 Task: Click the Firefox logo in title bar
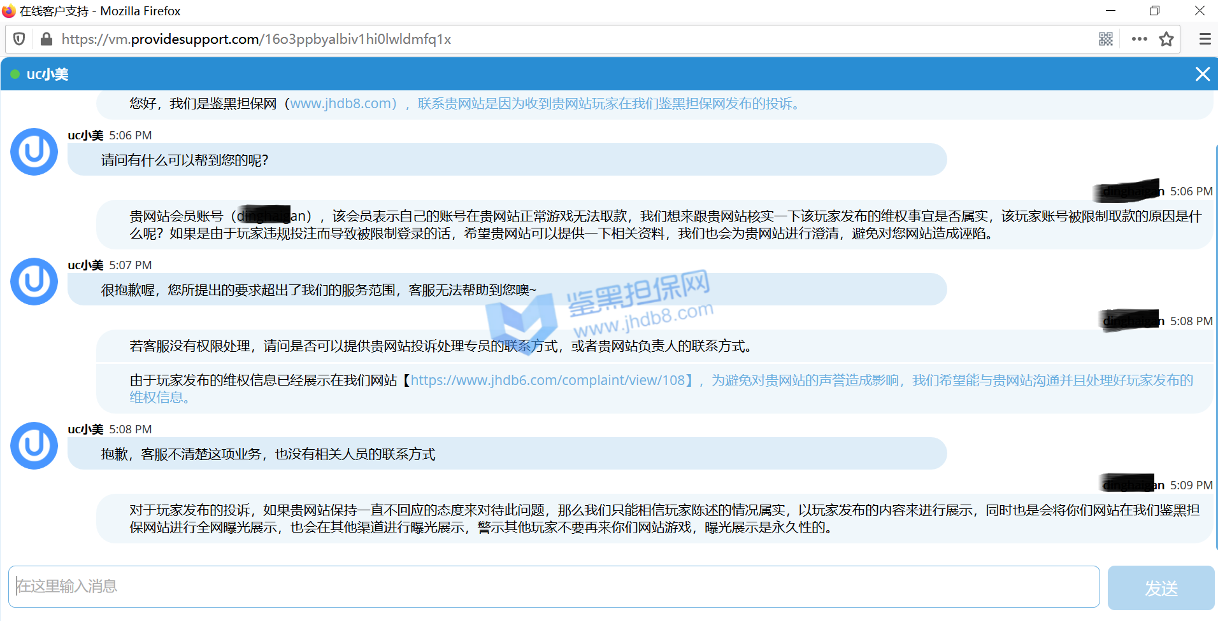(x=9, y=11)
